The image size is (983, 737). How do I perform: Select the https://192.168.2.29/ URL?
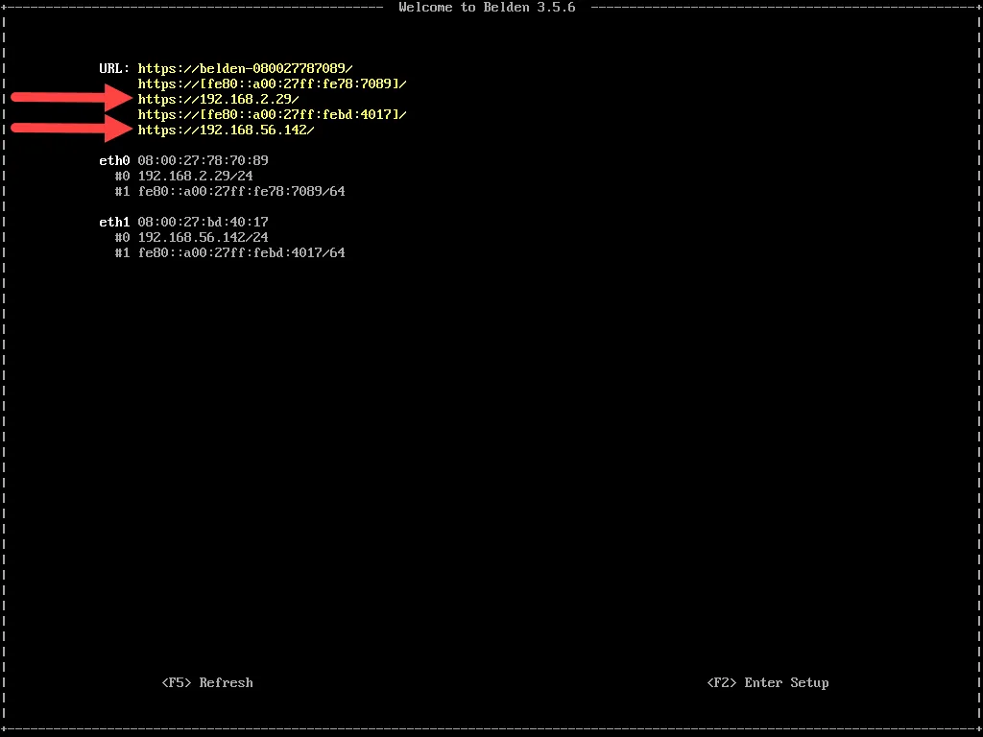[219, 99]
